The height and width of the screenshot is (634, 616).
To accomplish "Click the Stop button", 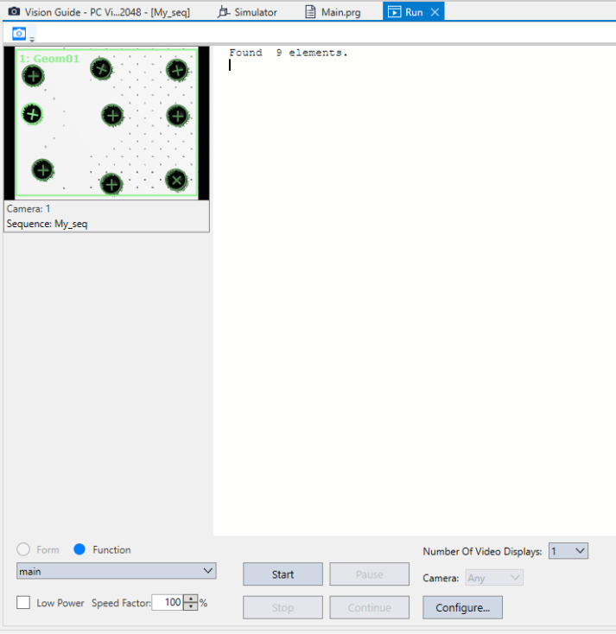I will 283,607.
